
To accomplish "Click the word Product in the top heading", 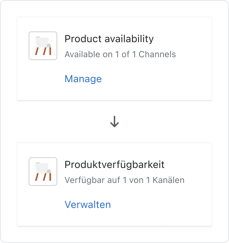I will [83, 39].
